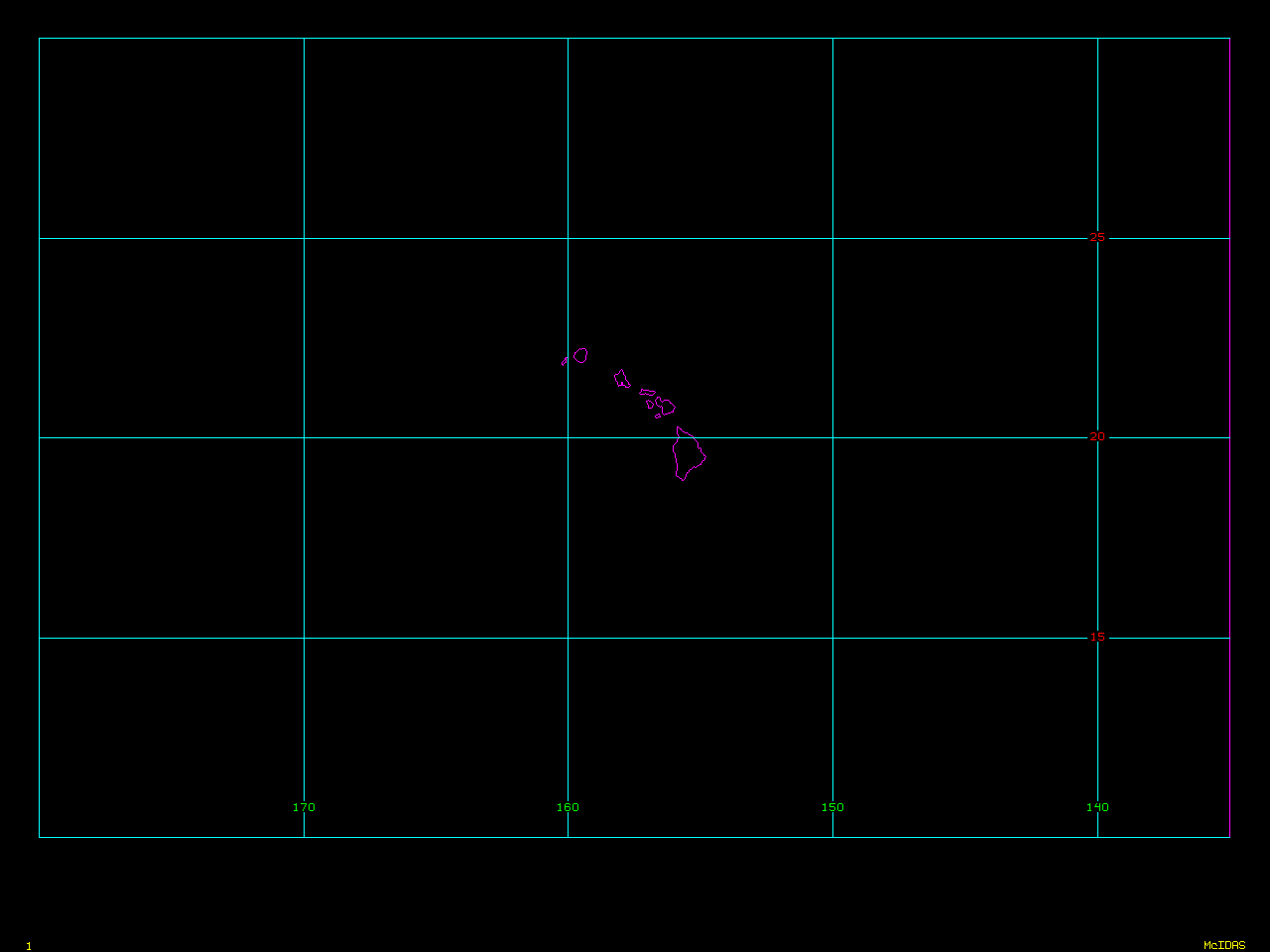
Task: Select the Molokai island outline
Action: tap(648, 392)
